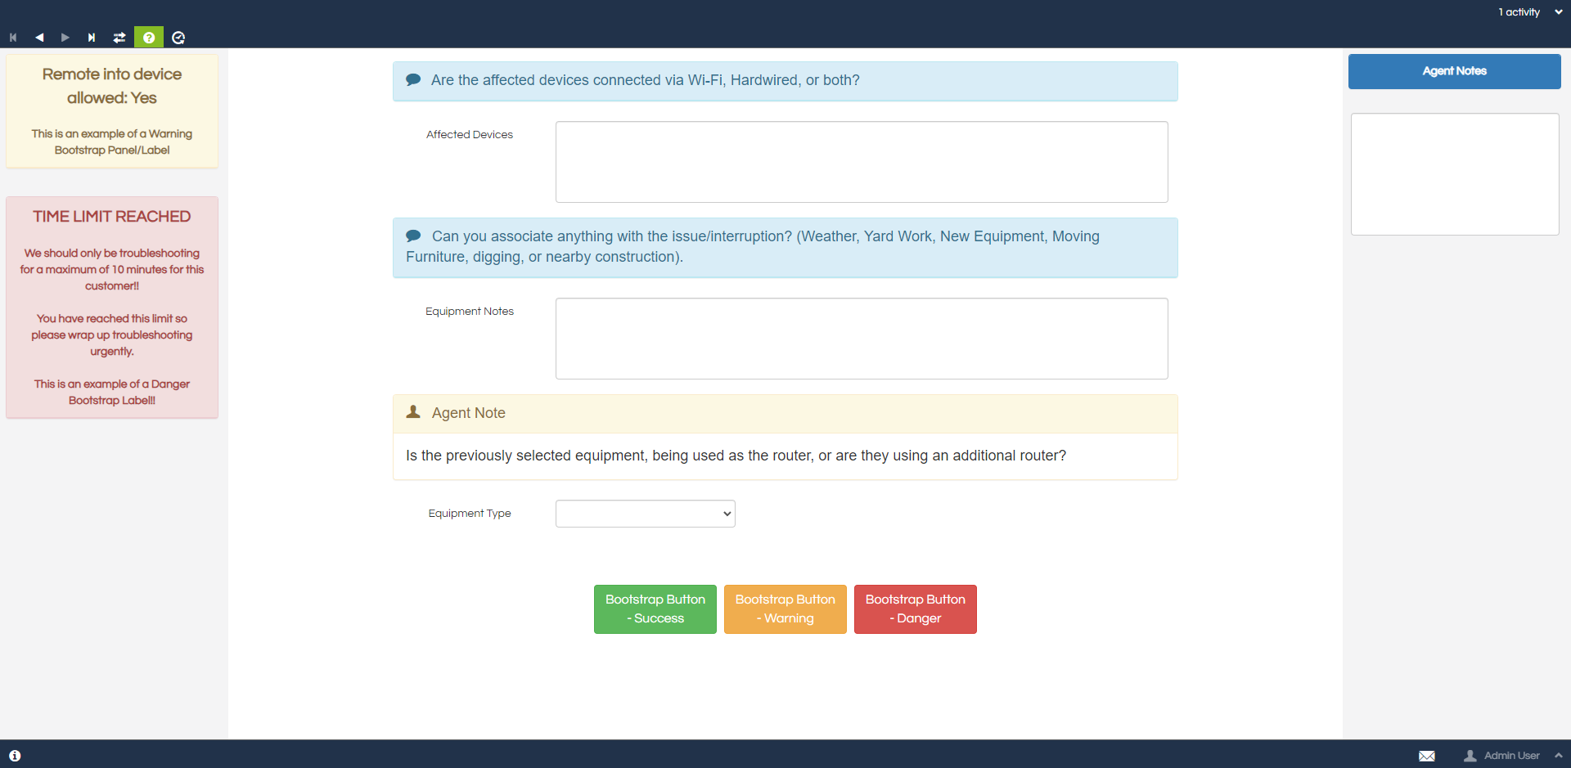This screenshot has width=1571, height=768.
Task: Click the clock history icon
Action: click(x=178, y=38)
